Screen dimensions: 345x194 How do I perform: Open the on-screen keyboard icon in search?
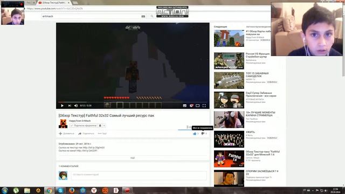(x=143, y=16)
